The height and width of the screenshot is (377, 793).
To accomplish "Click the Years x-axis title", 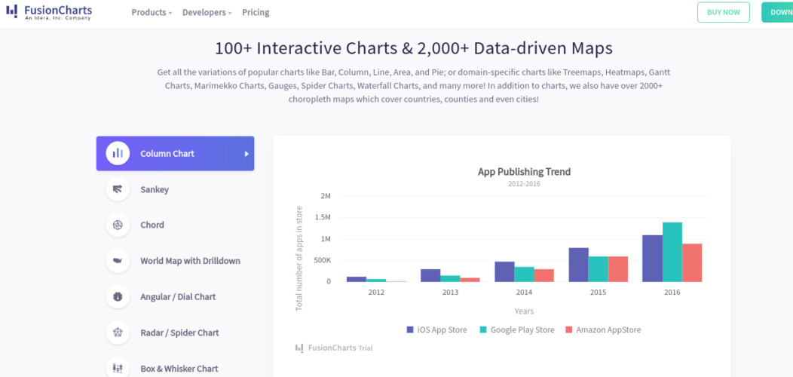I will click(524, 311).
